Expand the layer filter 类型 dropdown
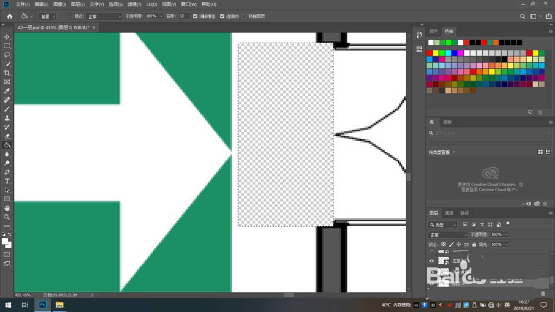The image size is (555, 312). 443,225
